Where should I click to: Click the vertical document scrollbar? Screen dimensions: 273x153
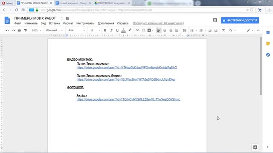pos(261,66)
